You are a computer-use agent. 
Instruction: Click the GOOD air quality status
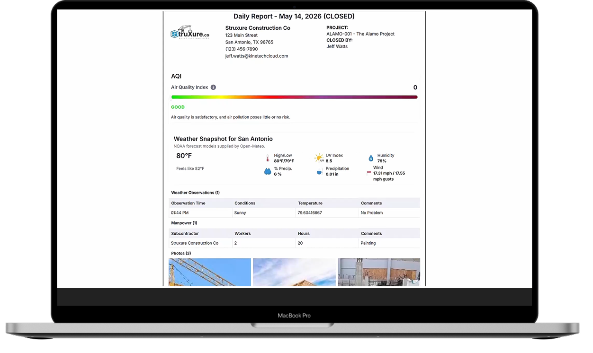point(178,107)
